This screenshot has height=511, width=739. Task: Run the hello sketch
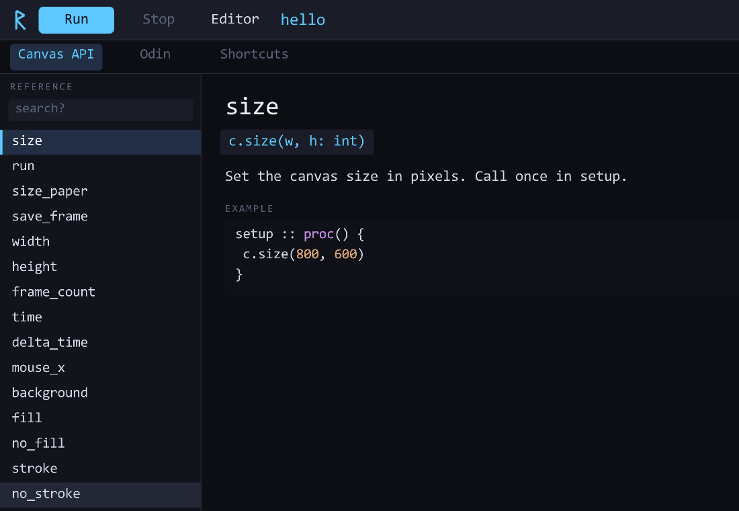(x=77, y=19)
